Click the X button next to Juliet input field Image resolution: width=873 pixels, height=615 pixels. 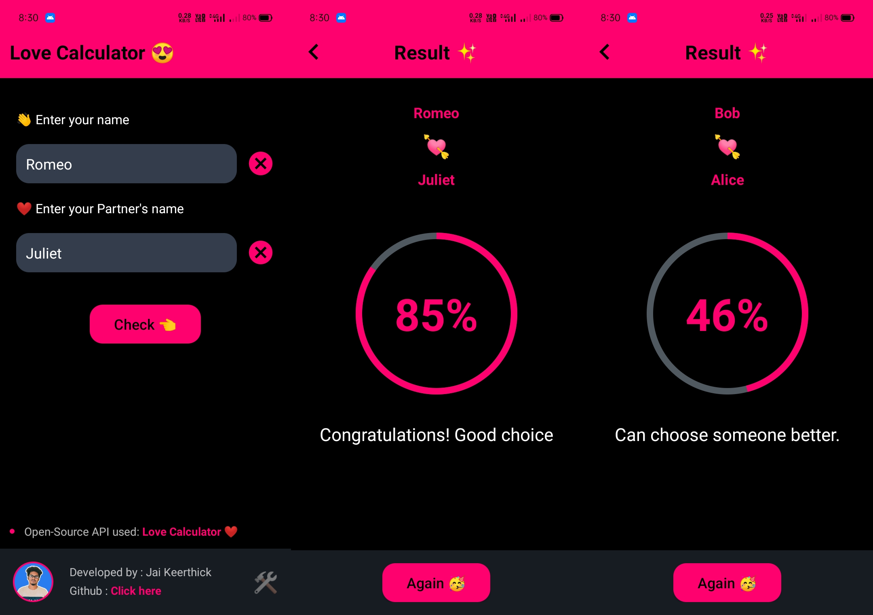[x=261, y=252]
